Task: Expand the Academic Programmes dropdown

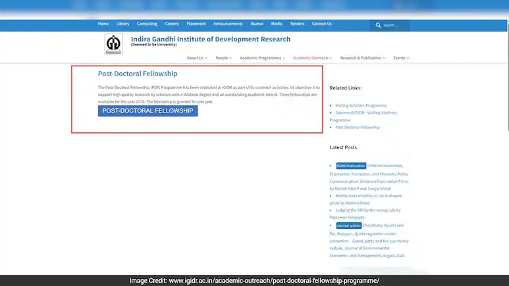Action: tap(262, 58)
